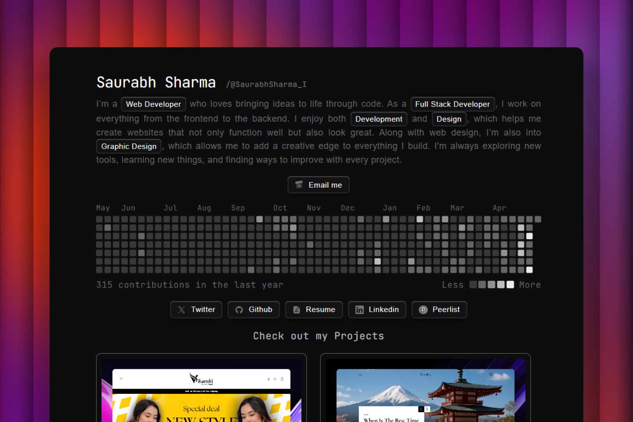The width and height of the screenshot is (633, 422).
Task: Click the brightest legend square beside More
Action: point(510,285)
